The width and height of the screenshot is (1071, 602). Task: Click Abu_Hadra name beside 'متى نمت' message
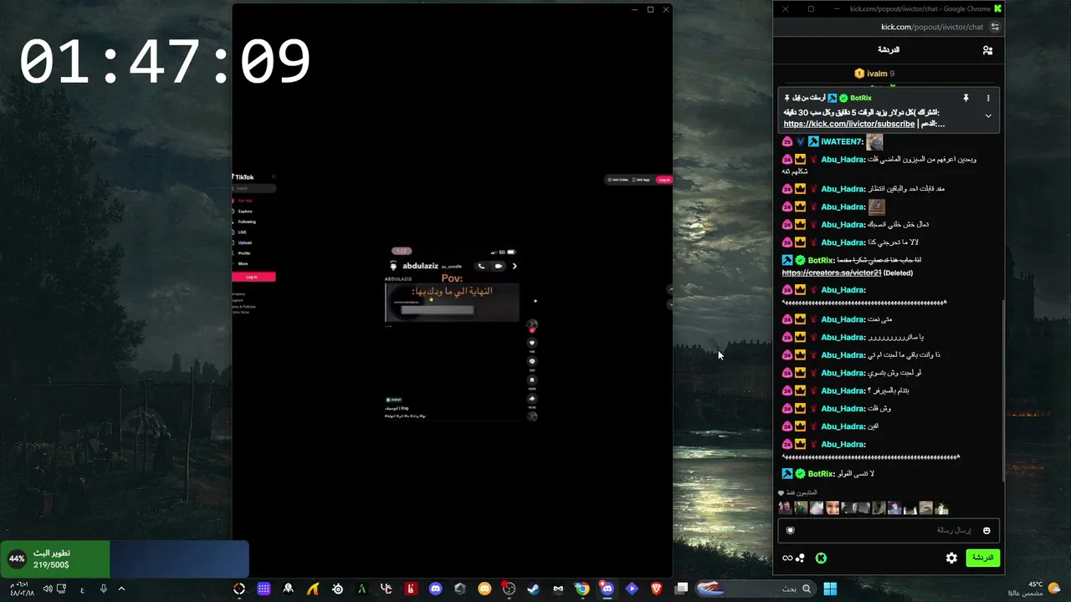843,319
